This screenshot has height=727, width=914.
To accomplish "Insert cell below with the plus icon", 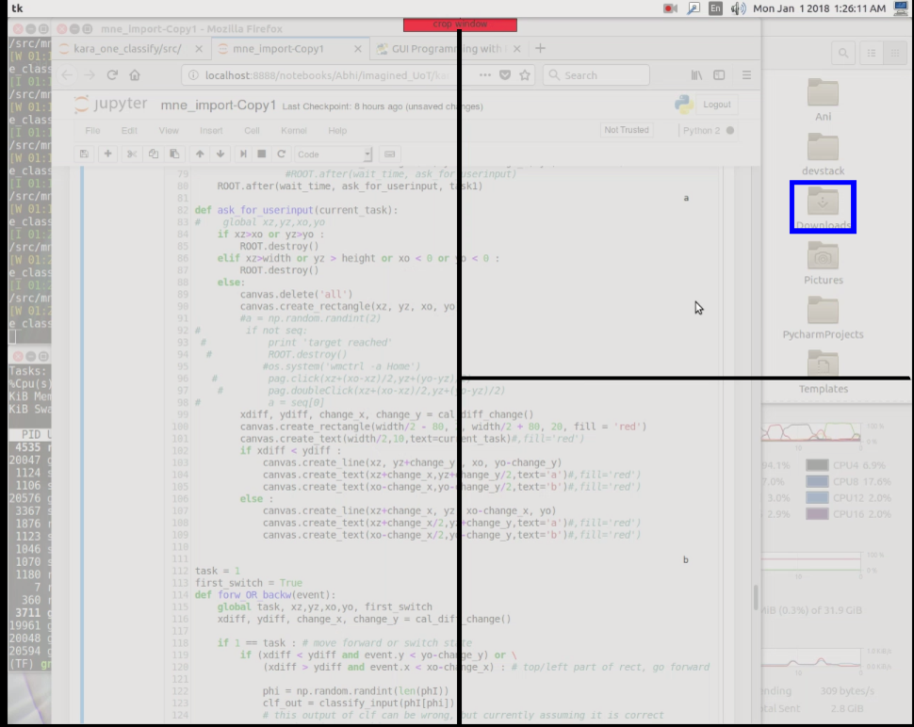I will coord(107,153).
